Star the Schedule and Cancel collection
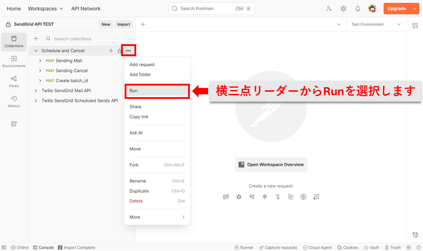Screen dimensions: 423x251 point(119,51)
